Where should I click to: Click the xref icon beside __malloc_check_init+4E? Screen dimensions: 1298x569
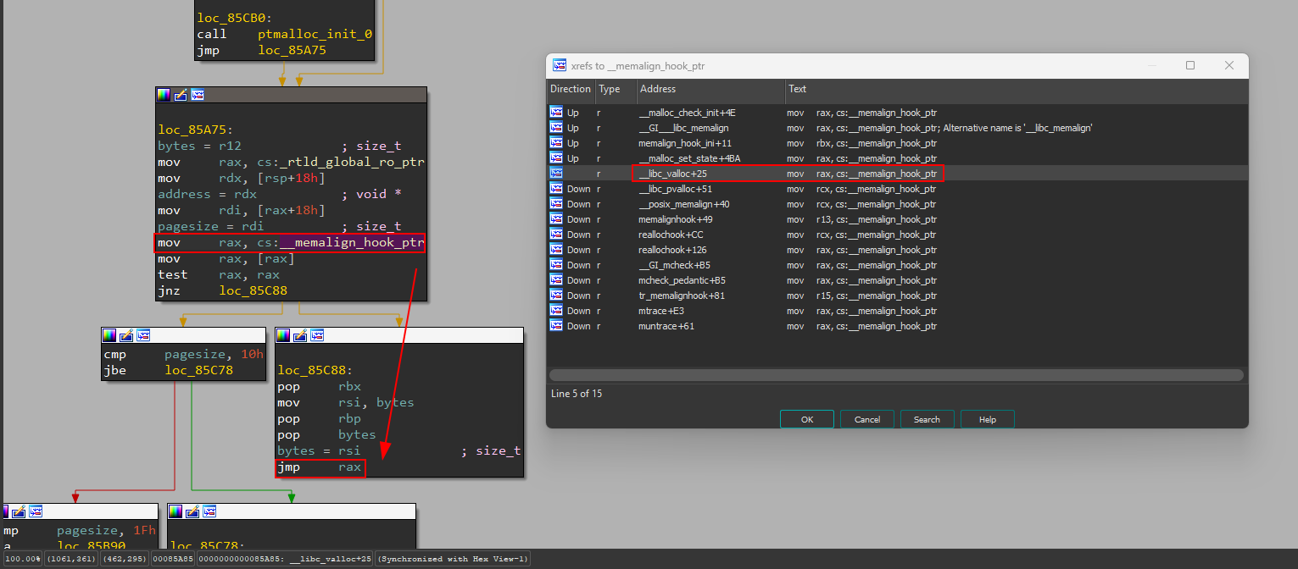[556, 113]
